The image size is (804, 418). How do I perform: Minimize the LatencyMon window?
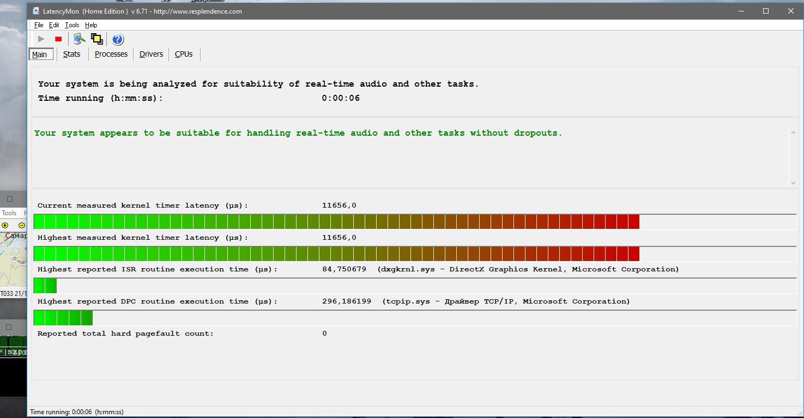click(741, 11)
